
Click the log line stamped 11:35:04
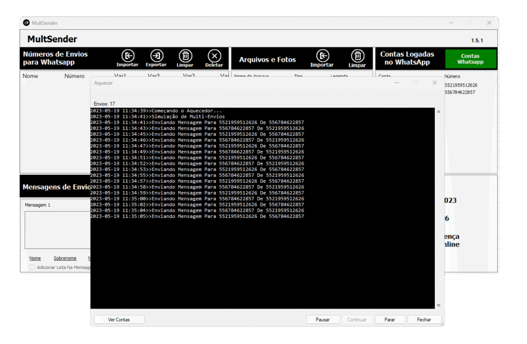197,211
